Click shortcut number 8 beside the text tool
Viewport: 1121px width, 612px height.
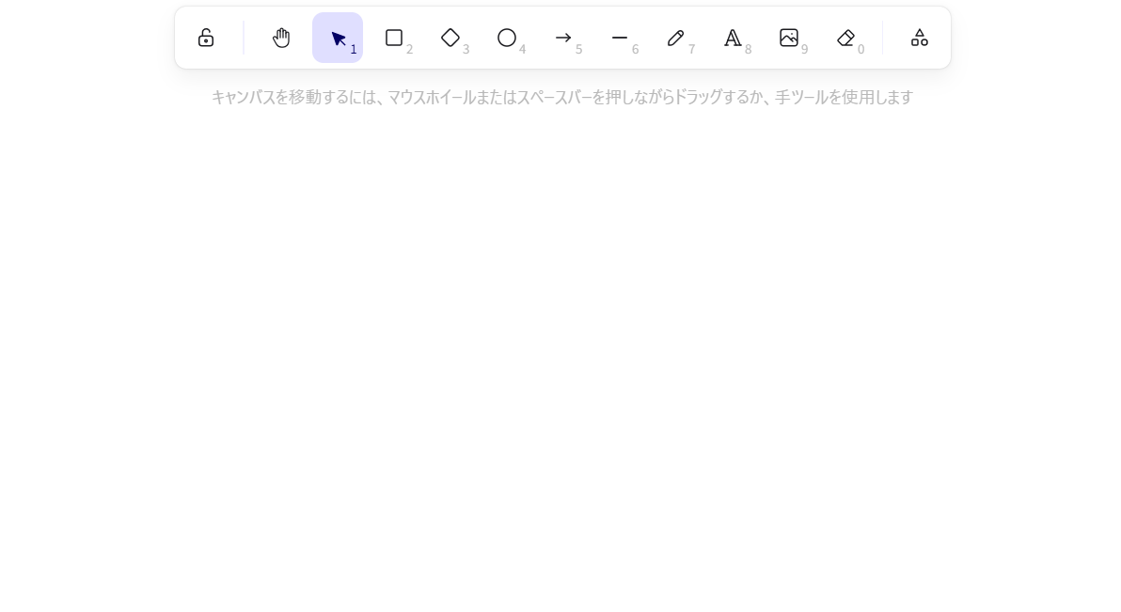[x=748, y=50]
